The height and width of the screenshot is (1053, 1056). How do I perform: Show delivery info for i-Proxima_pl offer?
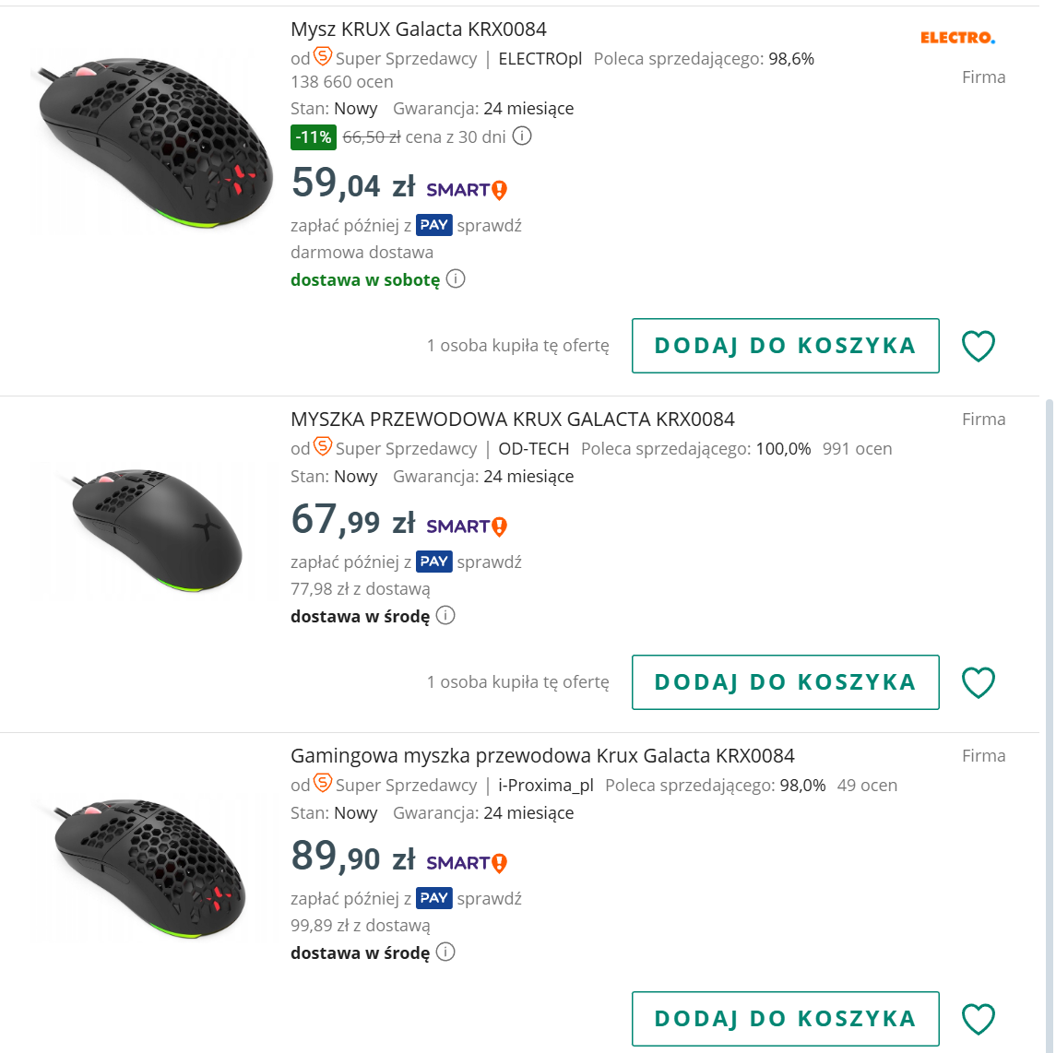coord(445,952)
